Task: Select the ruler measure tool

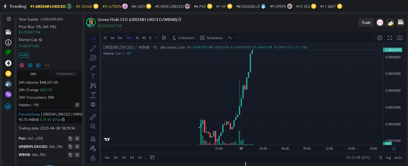Action: click(x=93, y=117)
